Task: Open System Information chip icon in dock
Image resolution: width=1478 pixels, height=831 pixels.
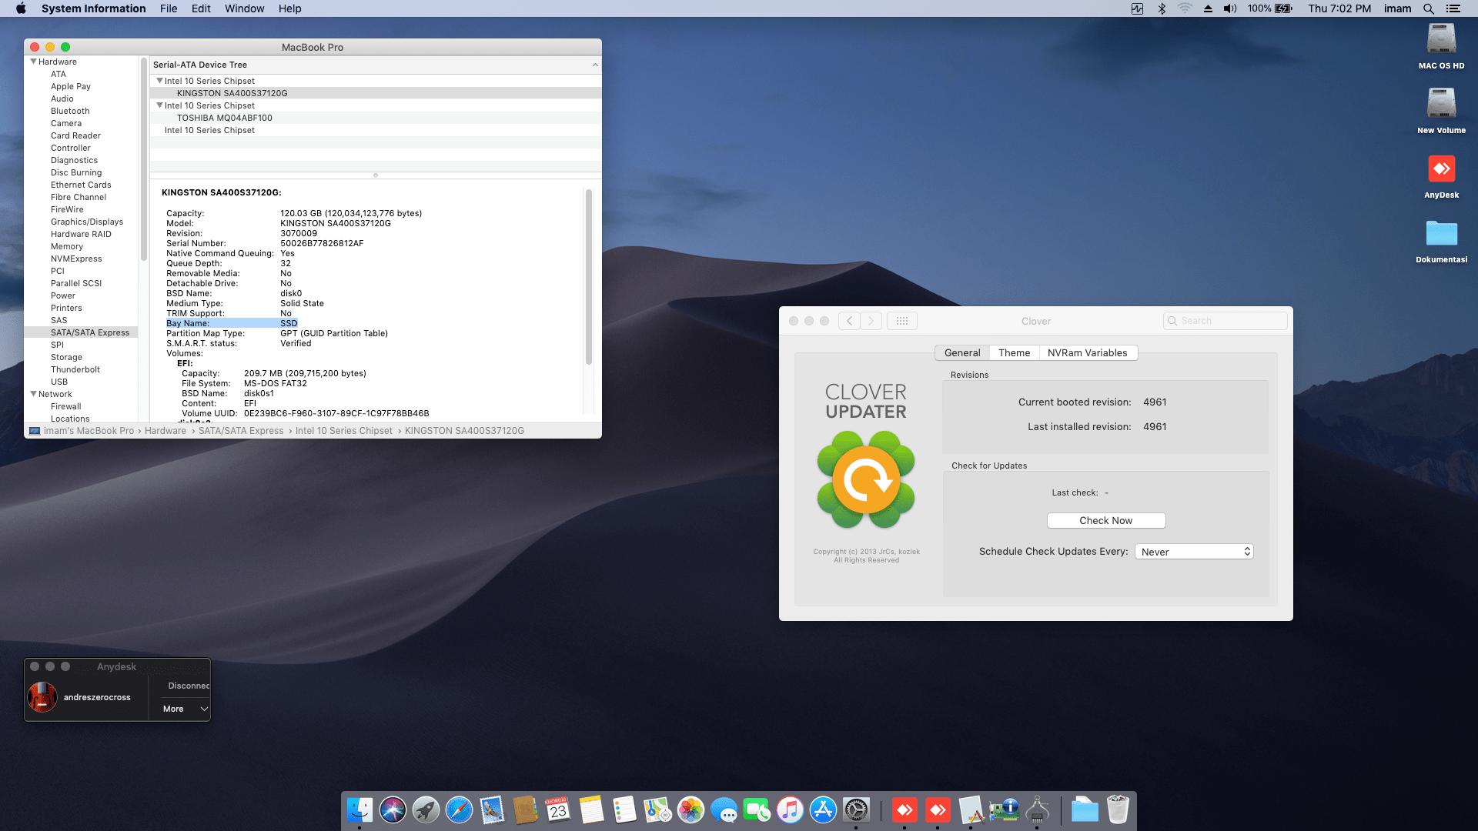Action: point(1004,809)
